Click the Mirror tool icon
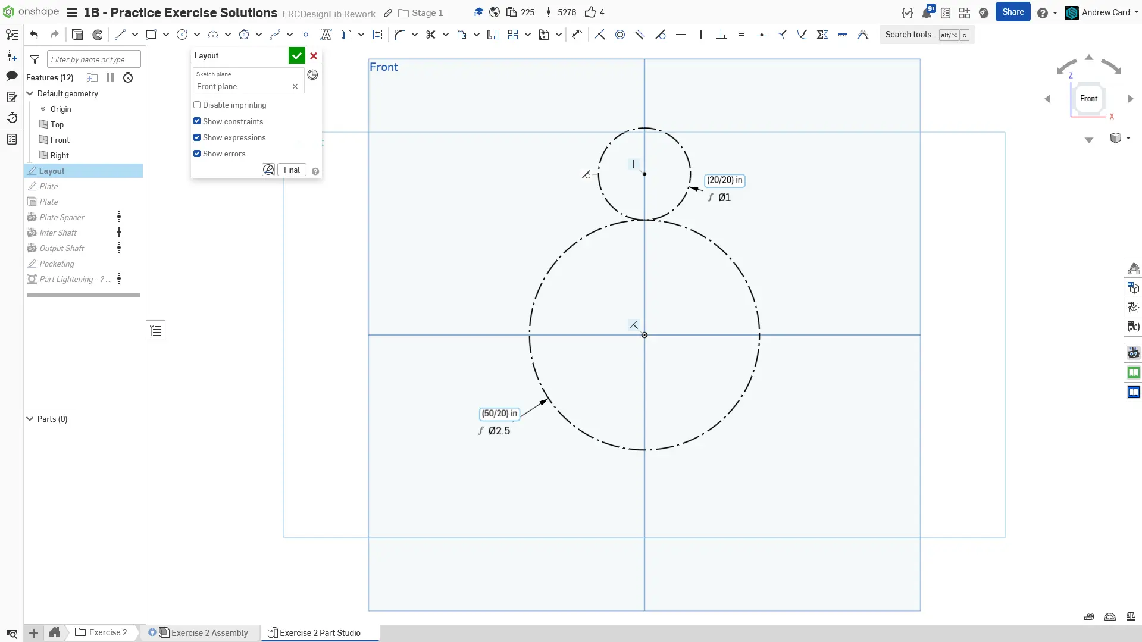The height and width of the screenshot is (642, 1142). [492, 35]
